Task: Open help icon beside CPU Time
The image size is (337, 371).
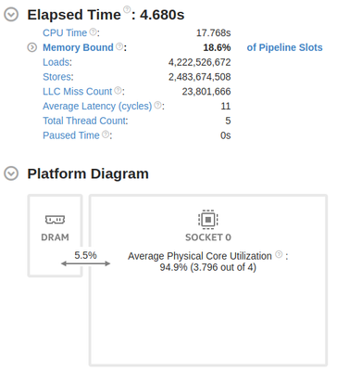Action: (x=93, y=32)
